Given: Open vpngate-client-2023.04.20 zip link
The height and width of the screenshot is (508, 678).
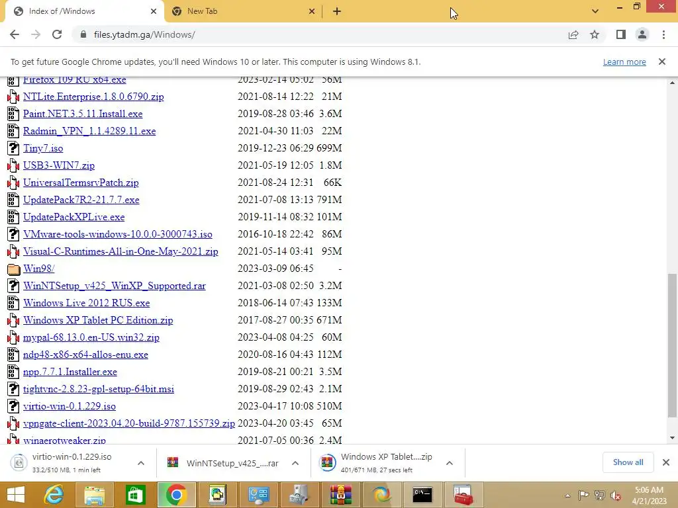Looking at the screenshot, I should (129, 423).
